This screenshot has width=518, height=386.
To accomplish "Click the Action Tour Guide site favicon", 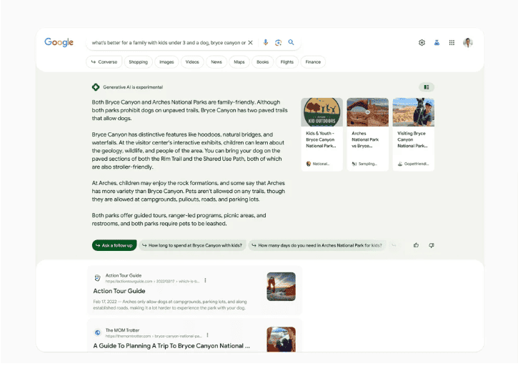I will tap(97, 278).
